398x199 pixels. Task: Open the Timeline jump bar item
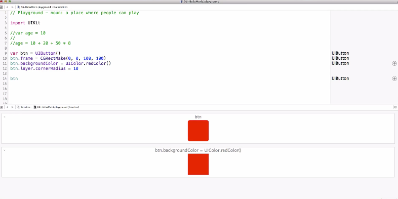point(24,107)
